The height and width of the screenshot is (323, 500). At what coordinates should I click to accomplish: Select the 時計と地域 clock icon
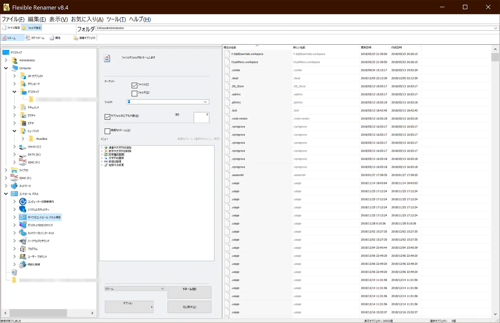(23, 265)
